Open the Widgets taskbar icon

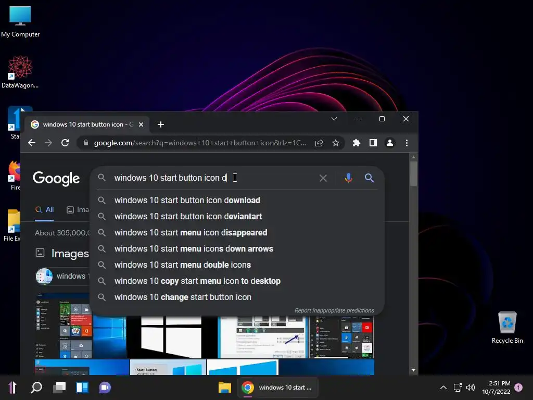click(x=82, y=387)
